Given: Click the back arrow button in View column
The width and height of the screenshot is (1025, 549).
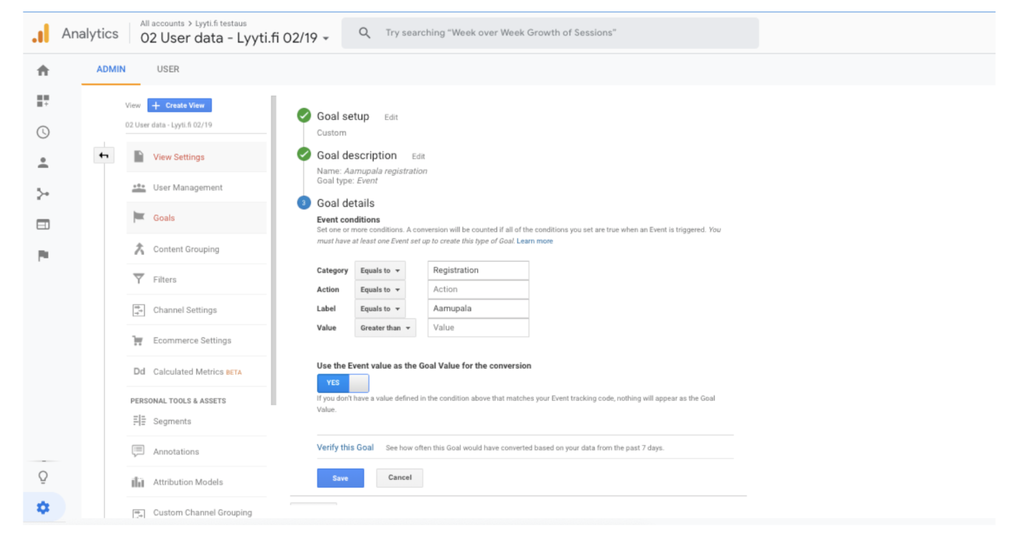Looking at the screenshot, I should click(x=104, y=155).
